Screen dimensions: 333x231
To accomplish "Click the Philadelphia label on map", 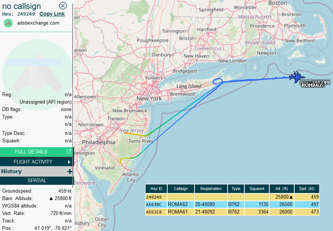I will point(99,142).
